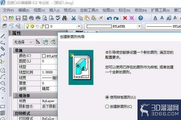The width and height of the screenshot is (181, 120).
Task: Cut selection with the scissors icon
Action: click(74, 18)
